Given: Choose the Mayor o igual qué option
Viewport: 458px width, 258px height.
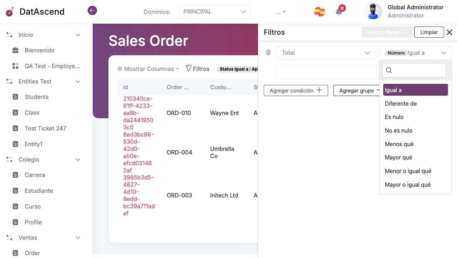Looking at the screenshot, I should 415,185.
